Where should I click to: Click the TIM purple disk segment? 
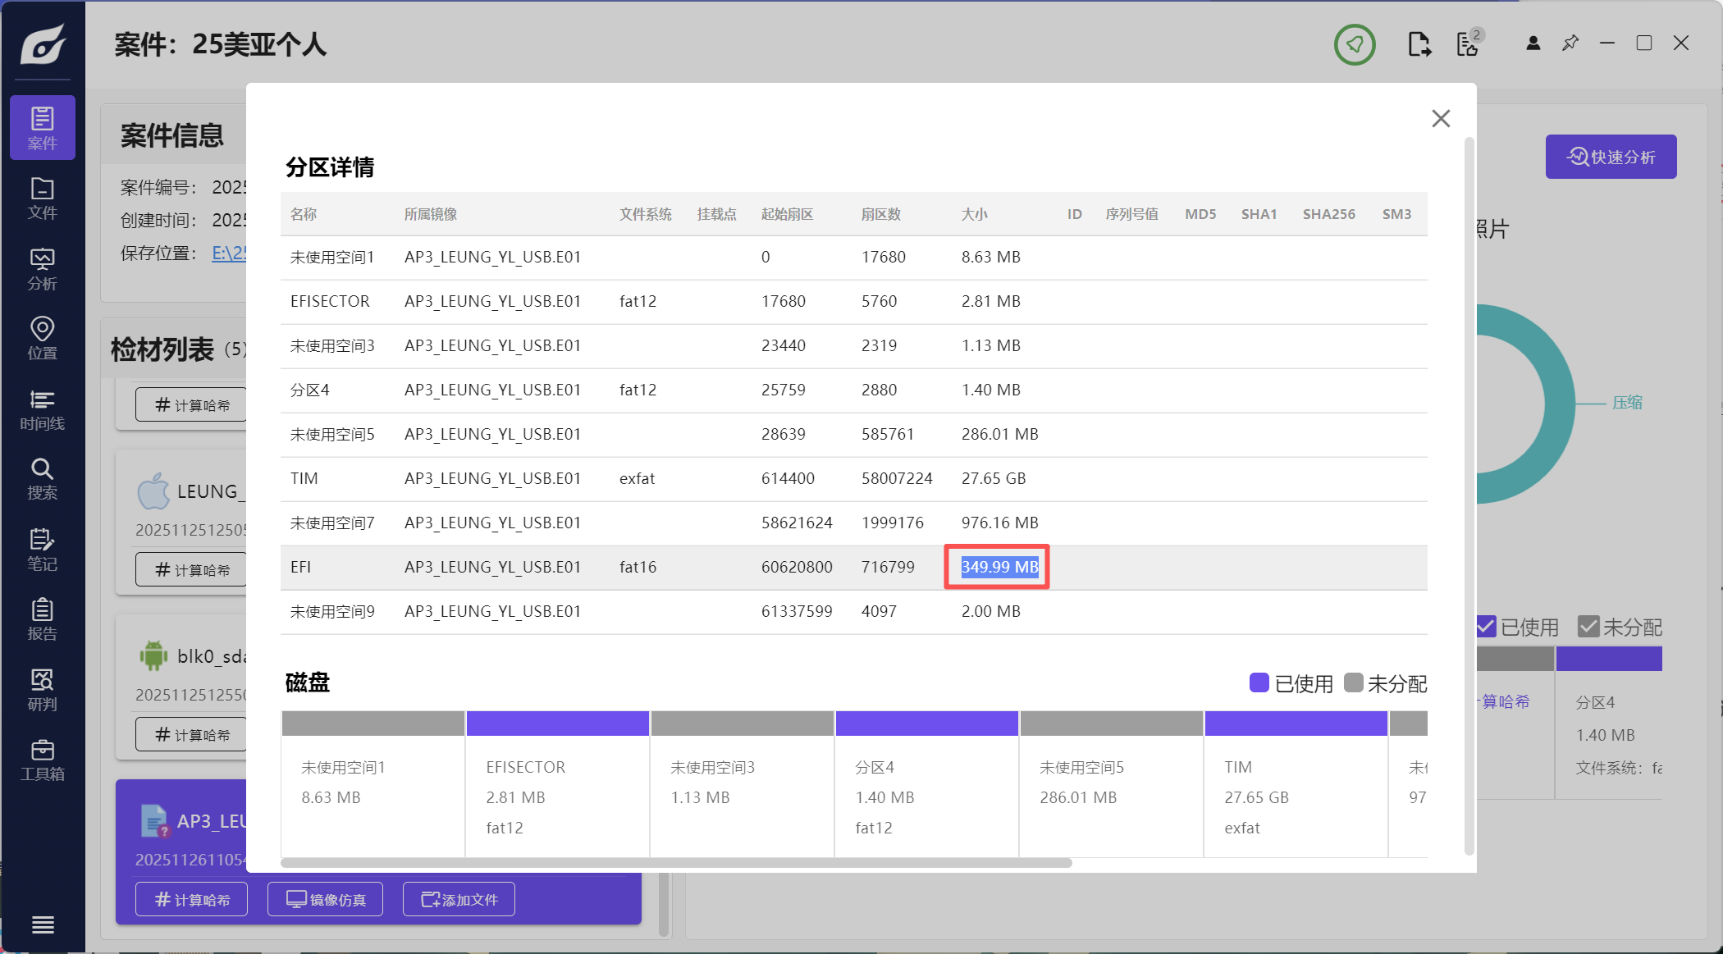click(1296, 723)
